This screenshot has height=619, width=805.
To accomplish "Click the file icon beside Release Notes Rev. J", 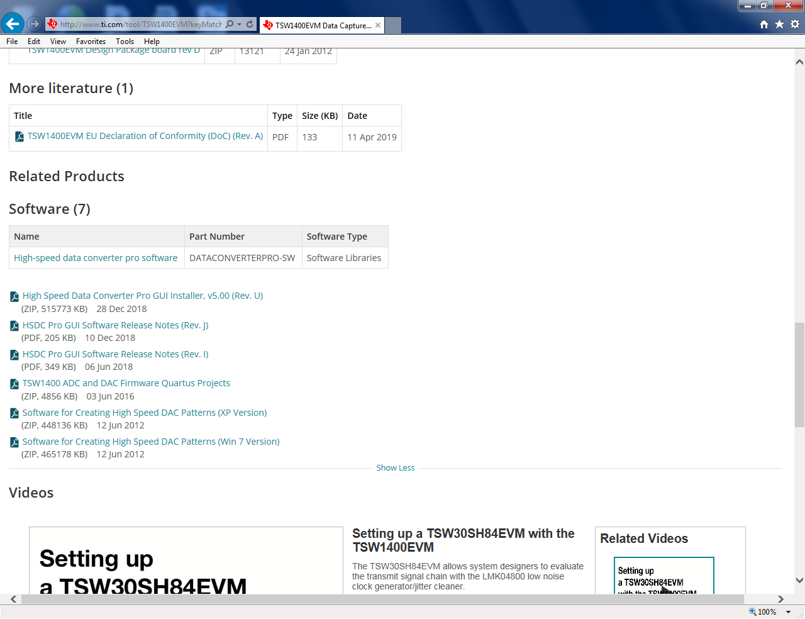I will click(x=14, y=326).
